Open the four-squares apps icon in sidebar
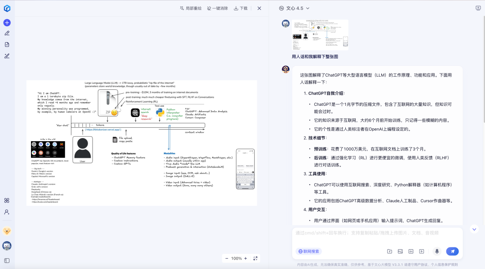Image resolution: width=485 pixels, height=269 pixels. 7,200
